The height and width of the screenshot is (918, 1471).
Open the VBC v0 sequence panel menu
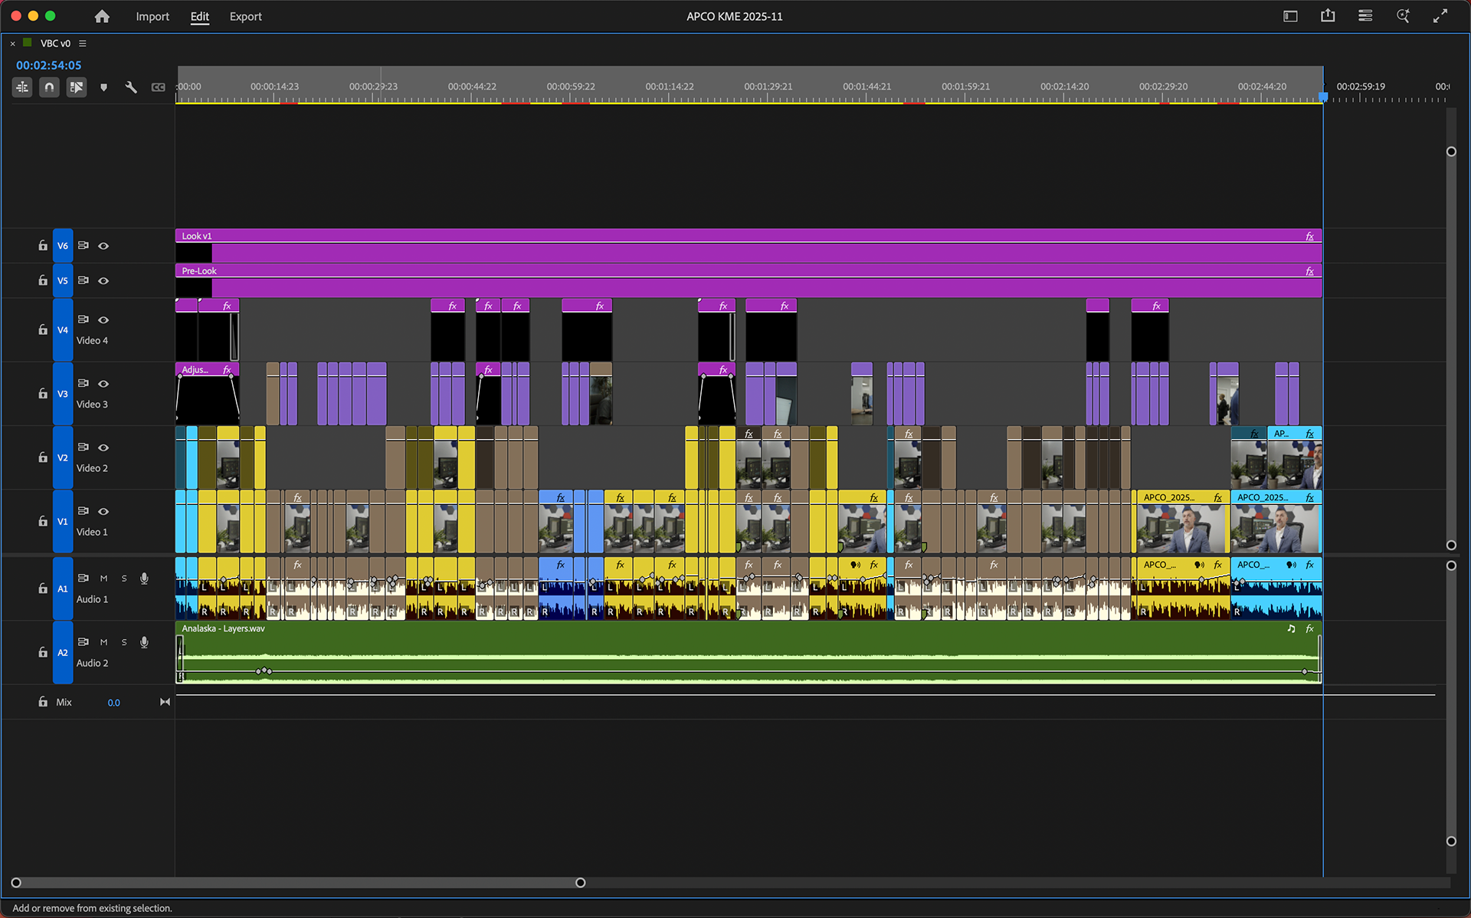83,44
